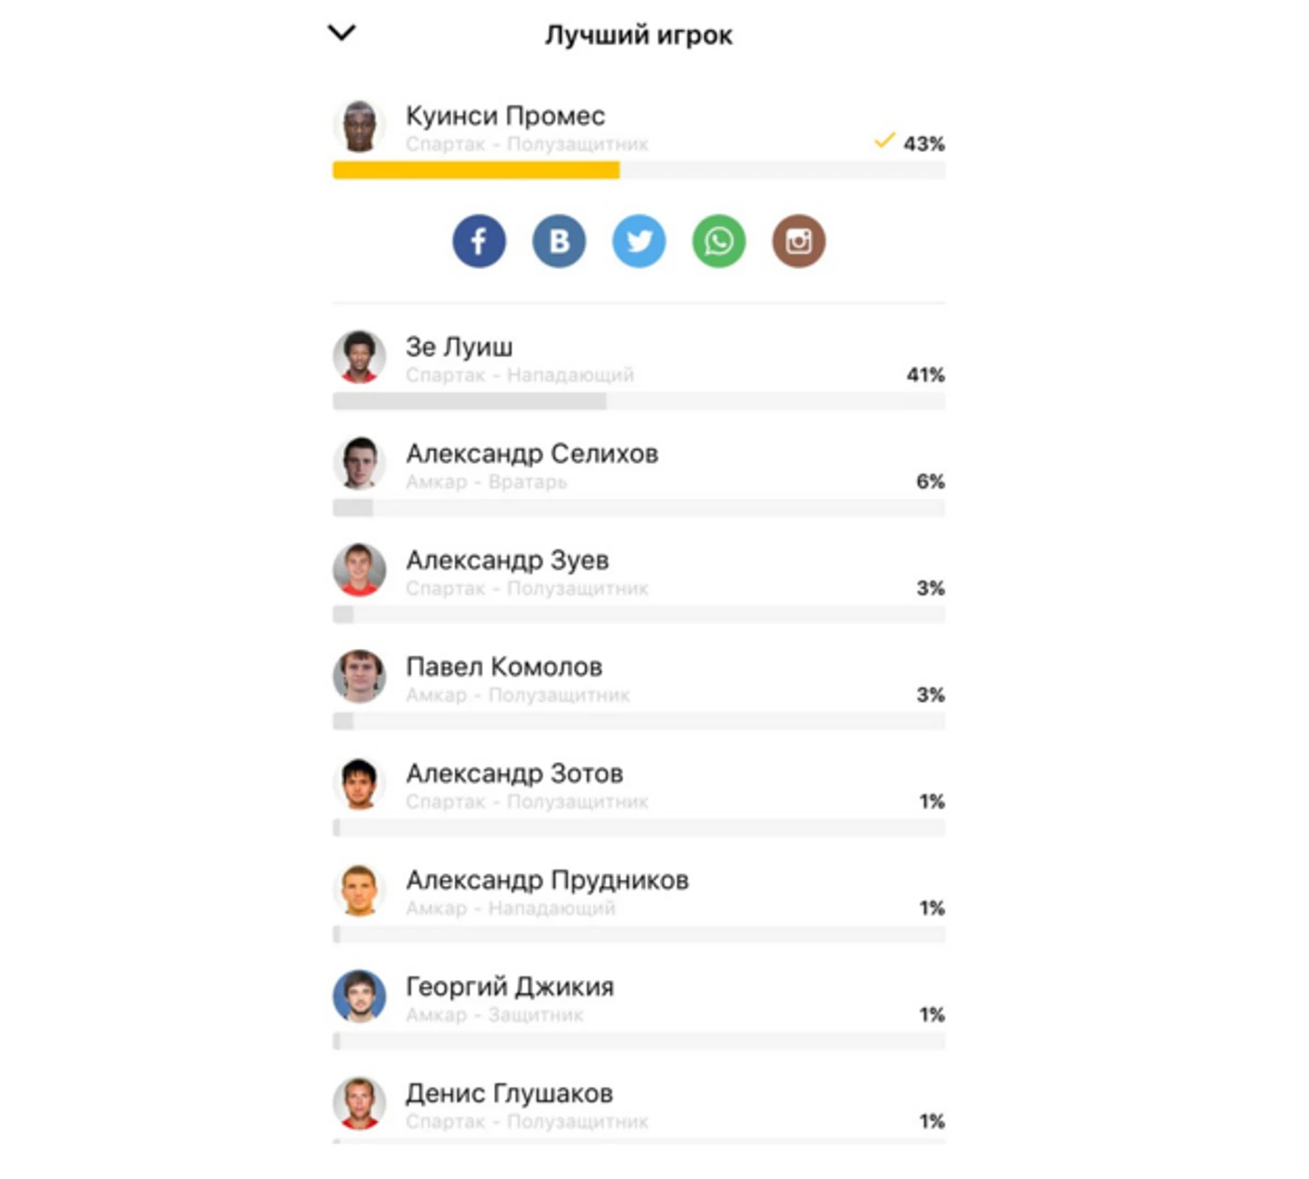The width and height of the screenshot is (1309, 1179).
Task: Share via Twitter icon
Action: click(638, 241)
